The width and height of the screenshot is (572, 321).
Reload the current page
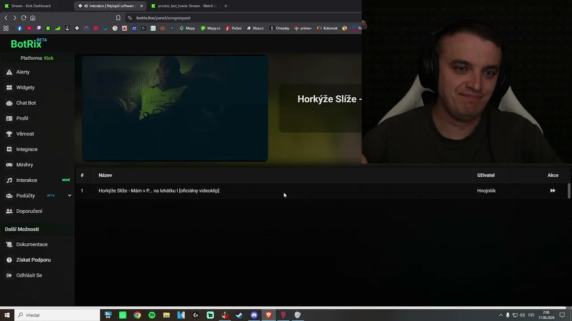(x=24, y=18)
